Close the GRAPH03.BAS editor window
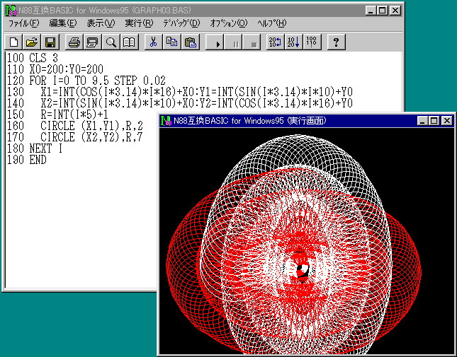Viewport: 457px width, 357px height. pyautogui.click(x=395, y=11)
